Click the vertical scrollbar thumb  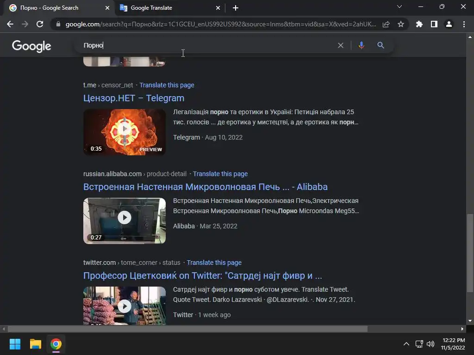[x=470, y=253]
